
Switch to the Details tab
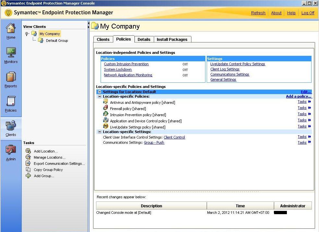pyautogui.click(x=144, y=40)
